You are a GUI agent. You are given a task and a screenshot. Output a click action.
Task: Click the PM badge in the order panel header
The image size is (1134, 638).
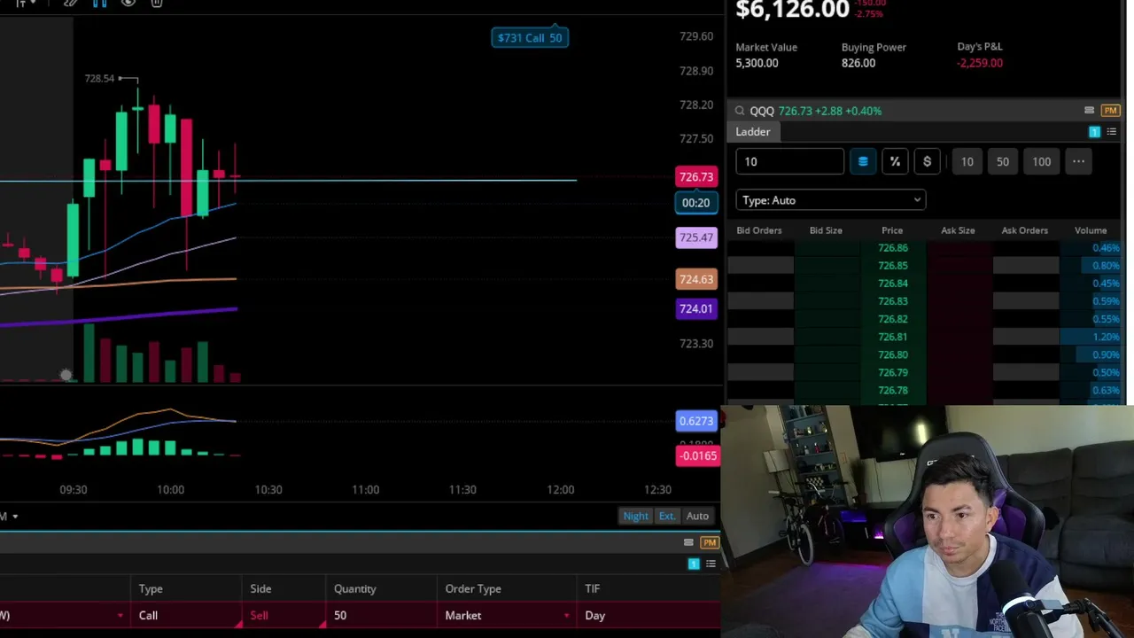(x=710, y=542)
